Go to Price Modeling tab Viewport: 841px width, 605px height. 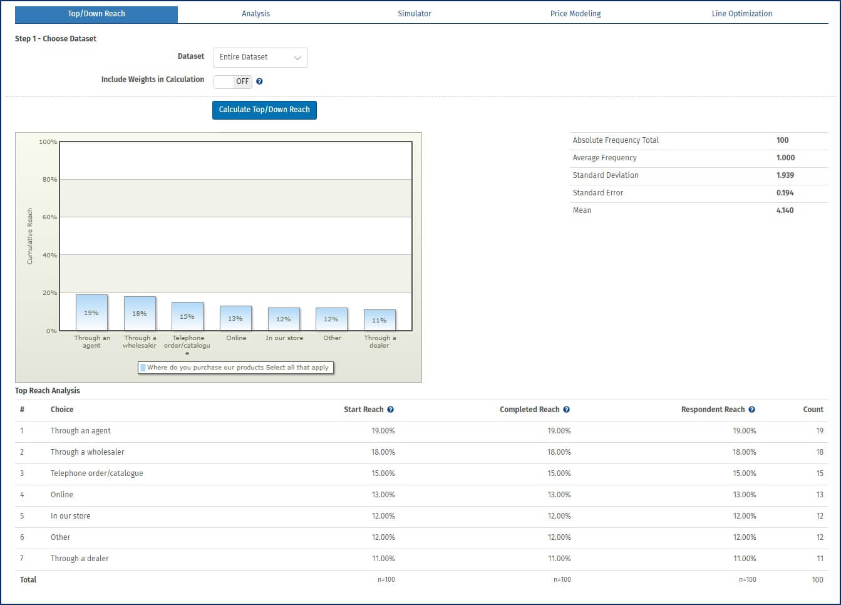[575, 14]
